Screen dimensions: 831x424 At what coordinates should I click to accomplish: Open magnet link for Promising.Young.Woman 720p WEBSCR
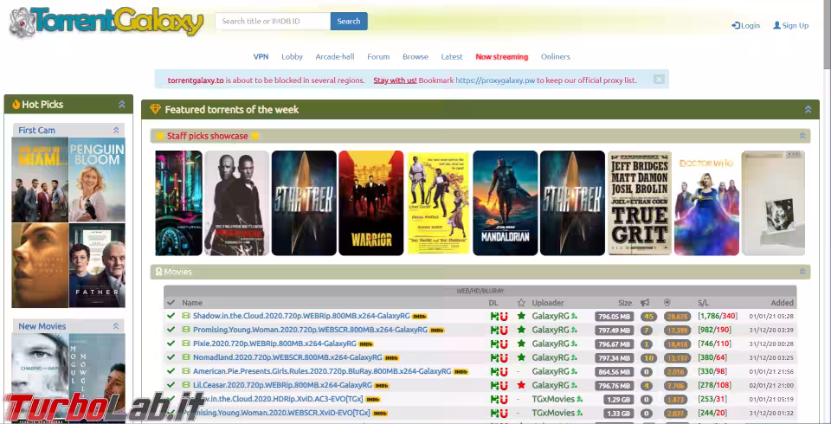point(504,330)
